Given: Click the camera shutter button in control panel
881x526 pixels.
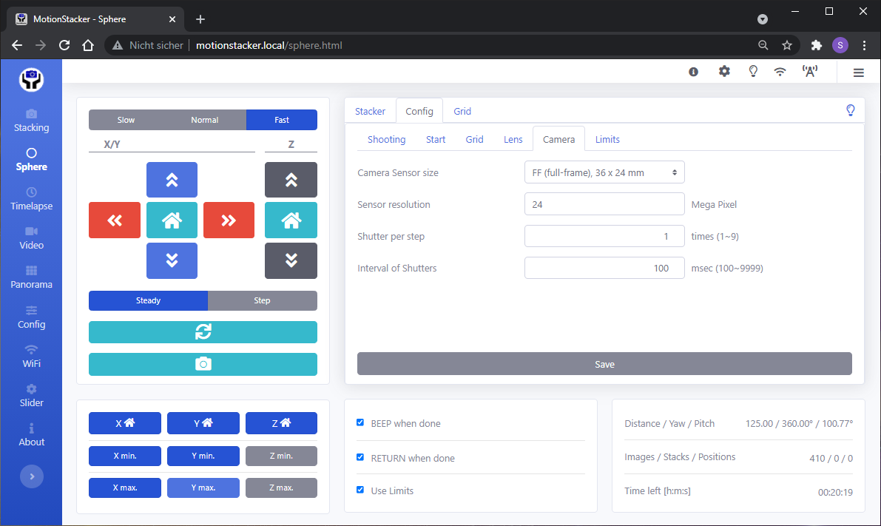Looking at the screenshot, I should (x=203, y=364).
